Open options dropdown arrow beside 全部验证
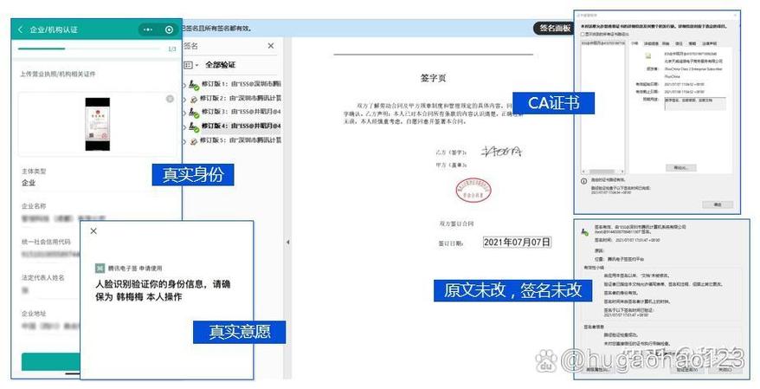This screenshot has height=389, width=760. (x=196, y=66)
